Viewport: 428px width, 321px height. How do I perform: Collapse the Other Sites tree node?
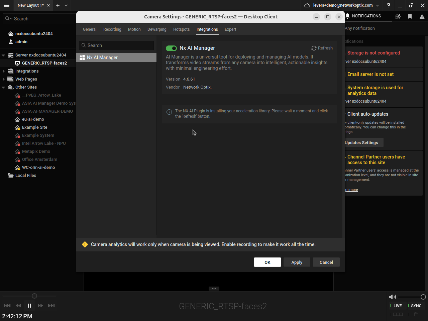(x=3, y=87)
